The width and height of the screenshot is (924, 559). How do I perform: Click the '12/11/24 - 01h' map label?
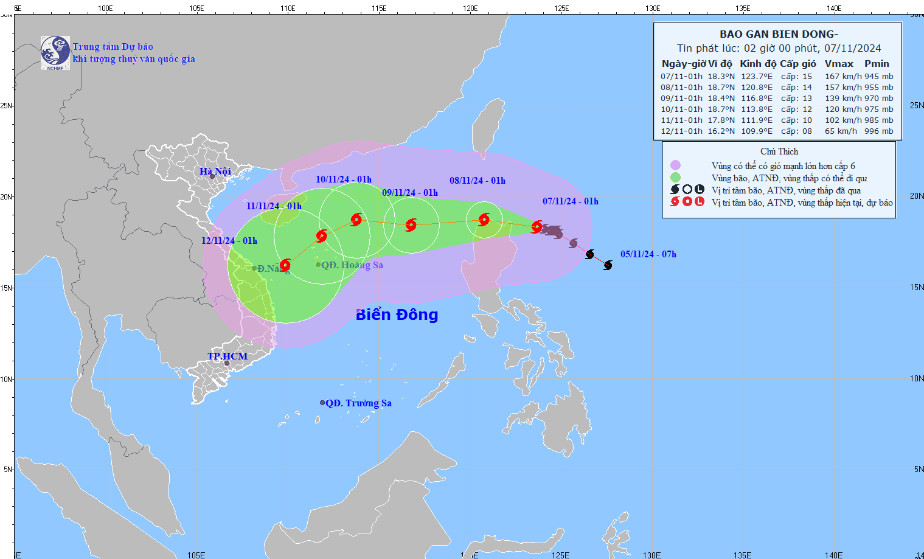click(229, 241)
